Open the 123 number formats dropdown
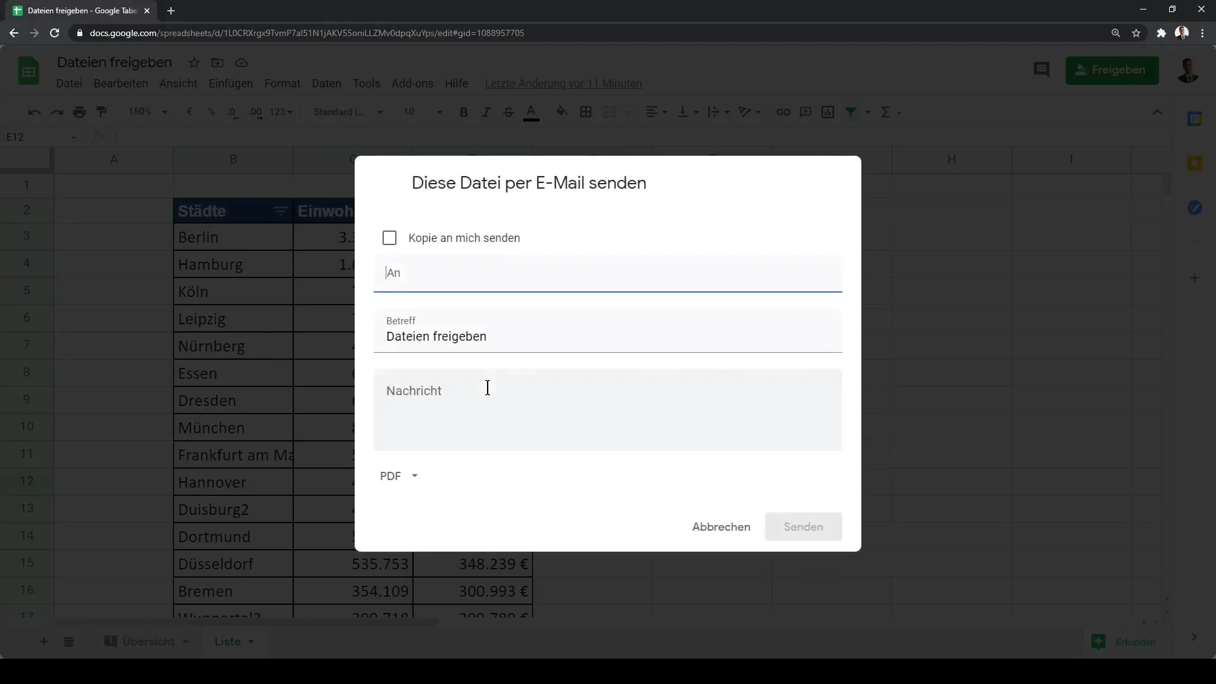1216x684 pixels. pyautogui.click(x=281, y=112)
